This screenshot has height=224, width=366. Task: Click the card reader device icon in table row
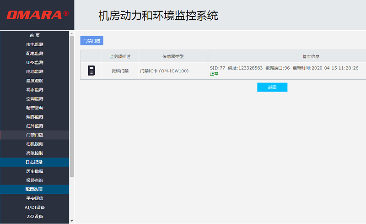[91, 71]
